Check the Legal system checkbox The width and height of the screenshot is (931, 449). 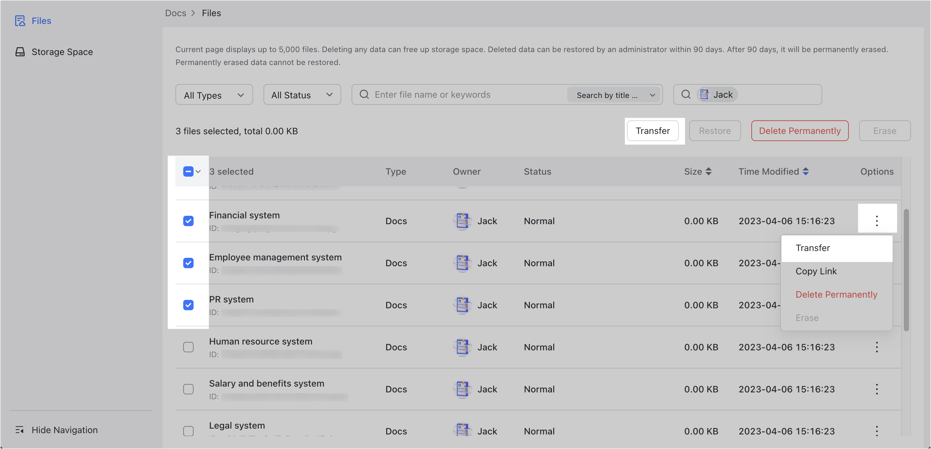tap(188, 431)
